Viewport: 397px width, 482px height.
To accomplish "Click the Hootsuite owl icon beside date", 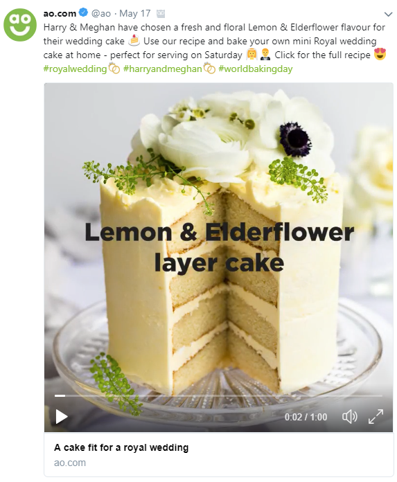I will (x=161, y=14).
